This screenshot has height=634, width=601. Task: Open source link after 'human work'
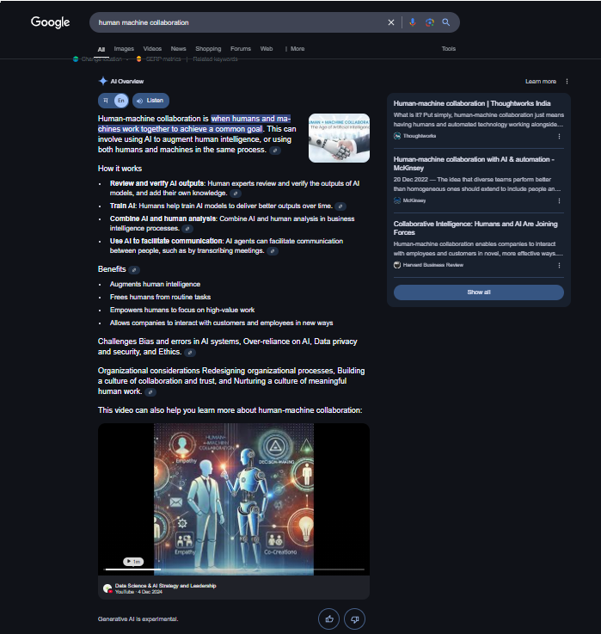(150, 392)
